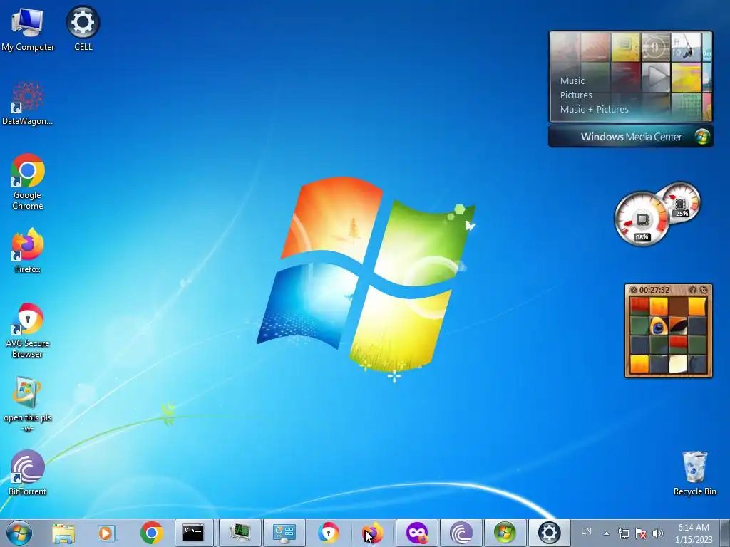This screenshot has height=547, width=730.
Task: Click the puzzle timer reading 00:27:32
Action: point(654,290)
